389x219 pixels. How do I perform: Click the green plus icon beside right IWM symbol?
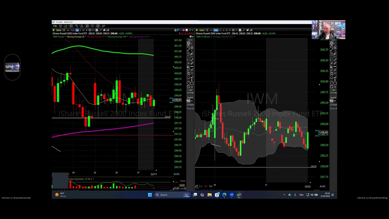(197, 30)
